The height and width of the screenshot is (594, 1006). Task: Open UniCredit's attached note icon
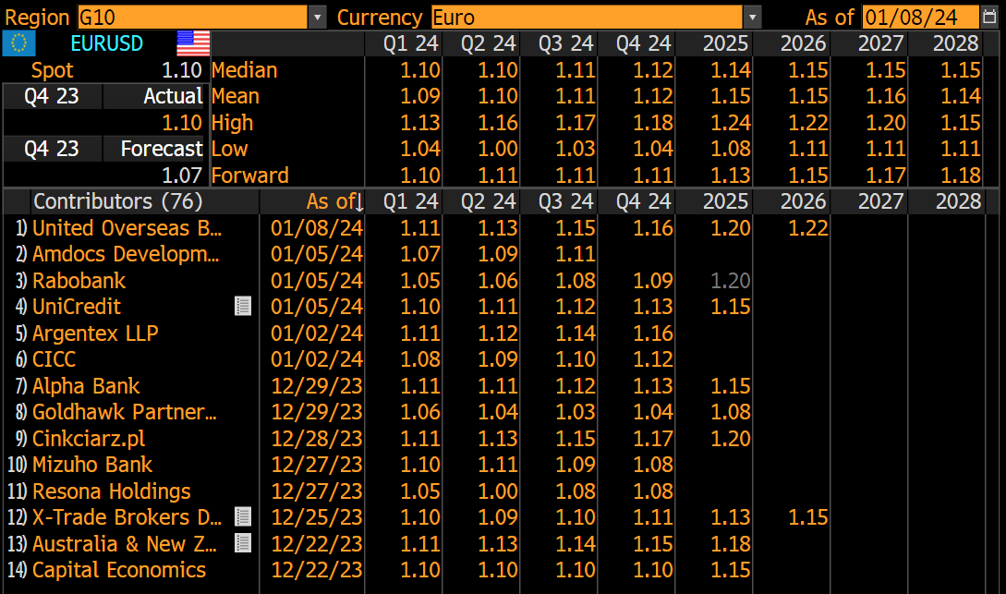pos(243,306)
